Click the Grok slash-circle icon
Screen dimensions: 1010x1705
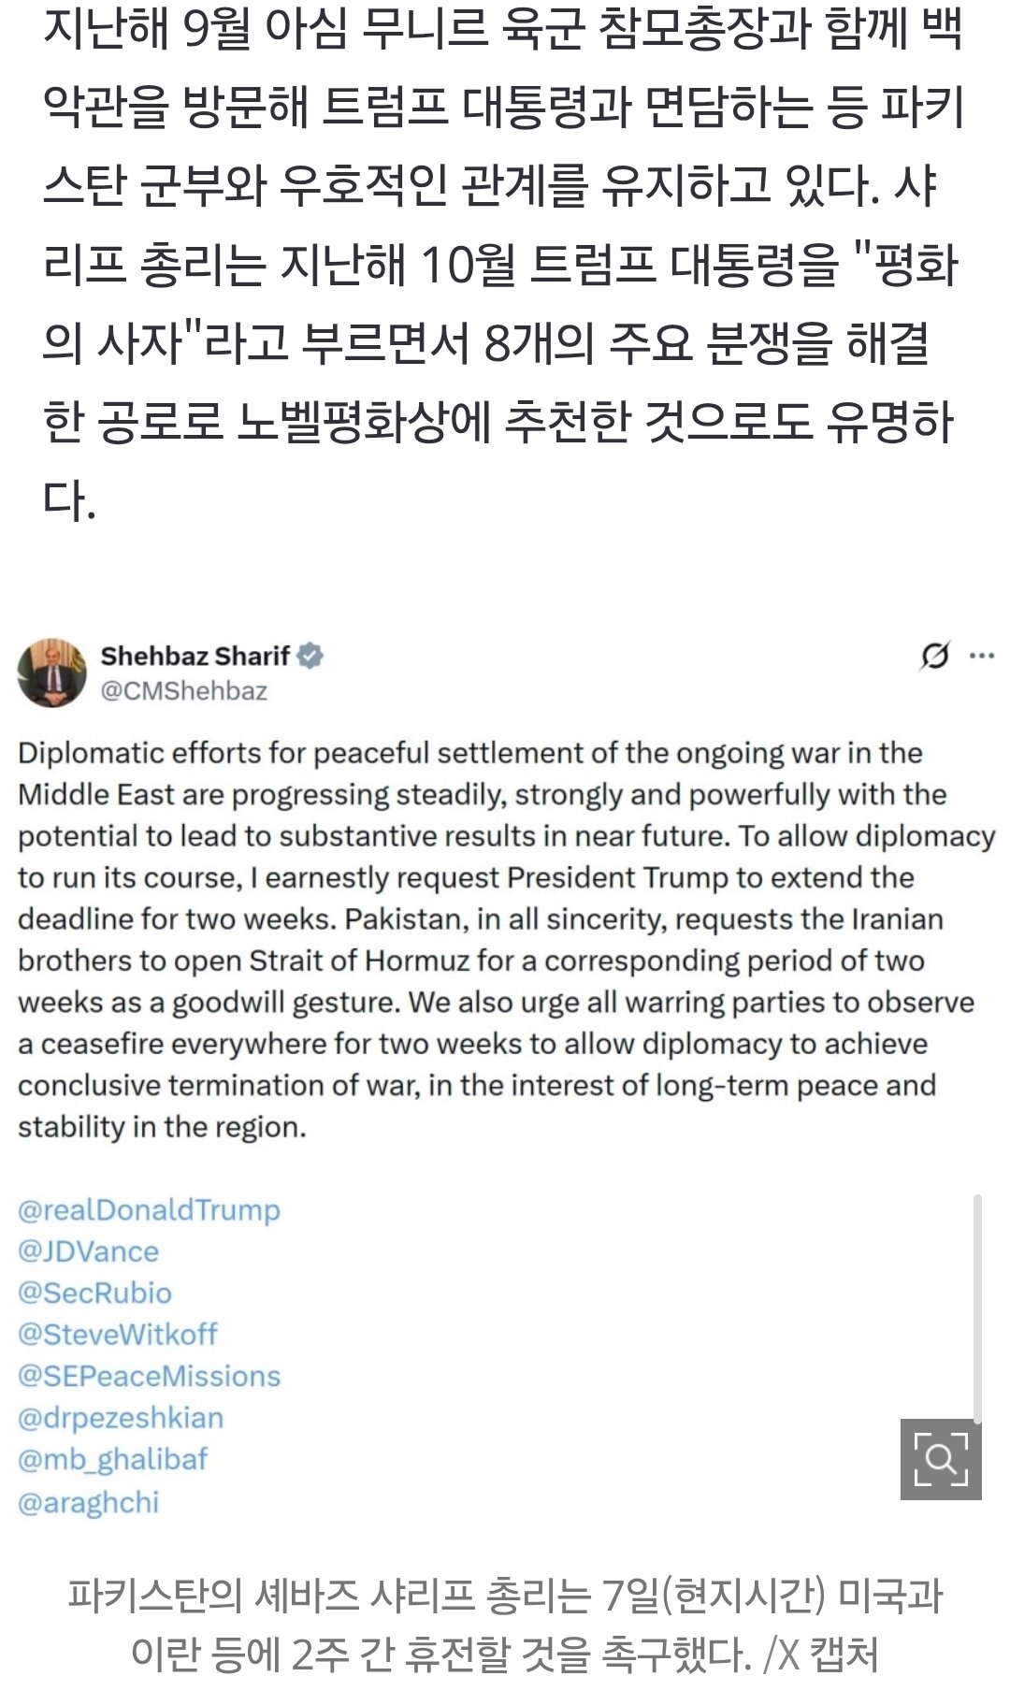point(934,657)
